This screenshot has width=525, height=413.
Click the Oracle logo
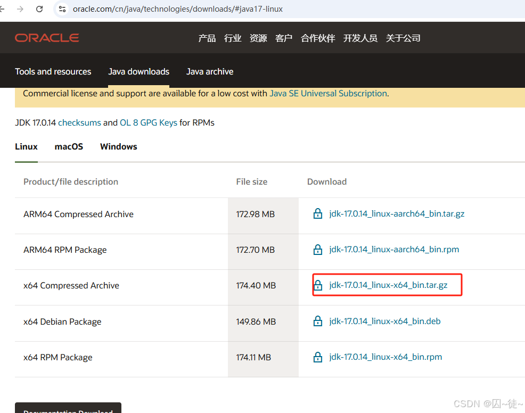47,38
